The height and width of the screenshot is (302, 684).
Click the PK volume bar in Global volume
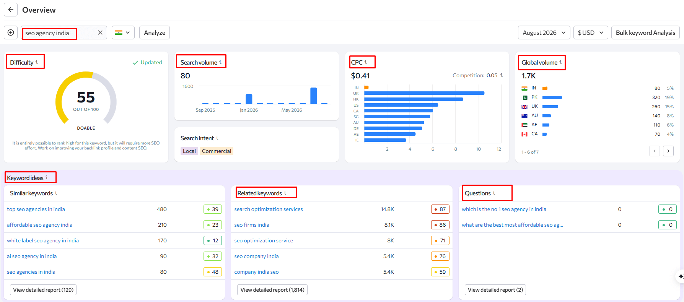pyautogui.click(x=552, y=97)
